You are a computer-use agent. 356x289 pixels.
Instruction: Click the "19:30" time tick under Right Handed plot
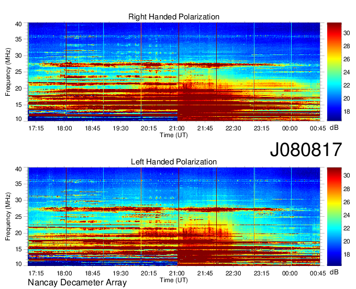point(120,128)
